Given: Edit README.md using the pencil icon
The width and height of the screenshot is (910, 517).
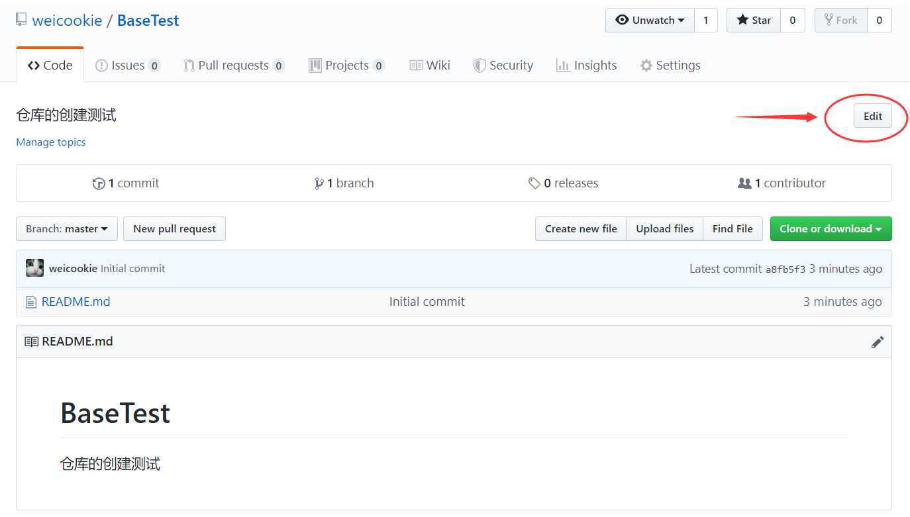Looking at the screenshot, I should [x=878, y=342].
